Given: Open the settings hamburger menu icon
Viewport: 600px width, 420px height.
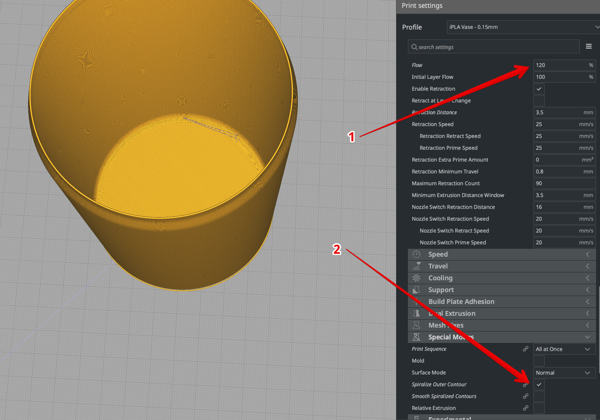Looking at the screenshot, I should [x=589, y=46].
